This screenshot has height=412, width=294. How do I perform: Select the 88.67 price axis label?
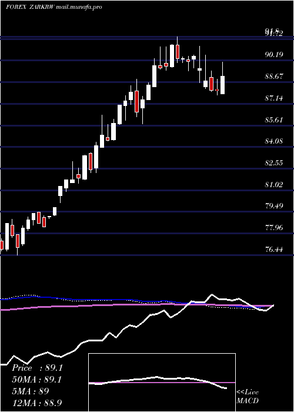(273, 77)
